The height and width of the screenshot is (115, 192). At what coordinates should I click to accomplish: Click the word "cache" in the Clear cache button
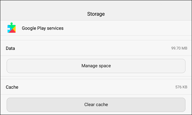point(102,105)
